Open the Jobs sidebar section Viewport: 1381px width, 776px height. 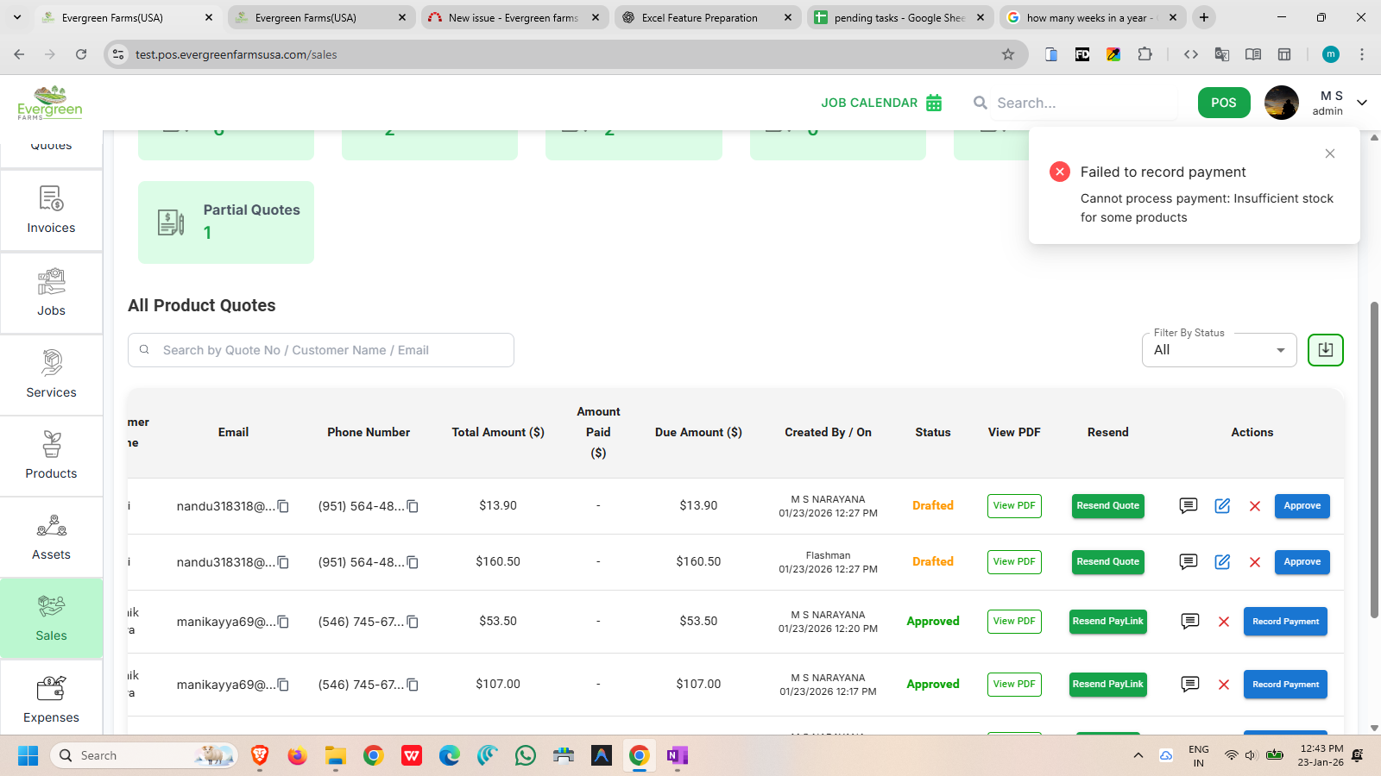51,293
